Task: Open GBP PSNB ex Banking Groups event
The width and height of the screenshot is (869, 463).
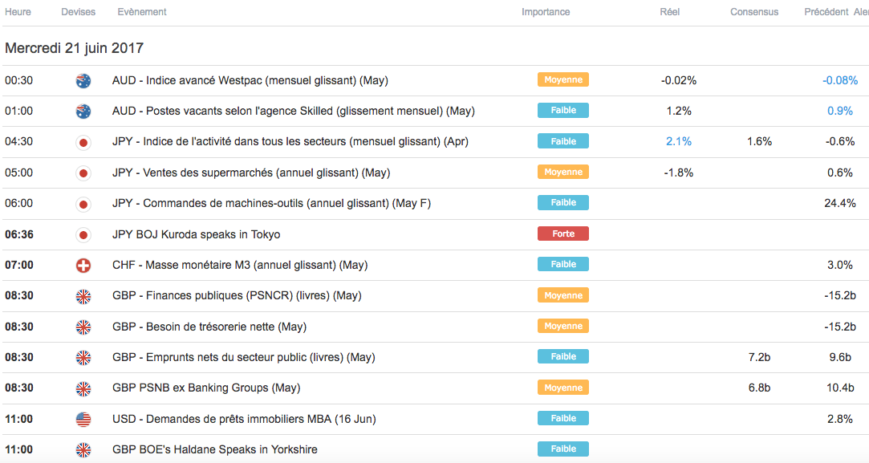Action: tap(206, 388)
